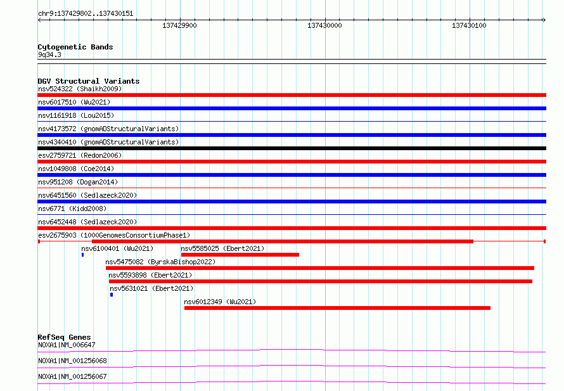Select nsv6771 (Kidd2008) variant label
The image size is (564, 391).
coord(72,208)
